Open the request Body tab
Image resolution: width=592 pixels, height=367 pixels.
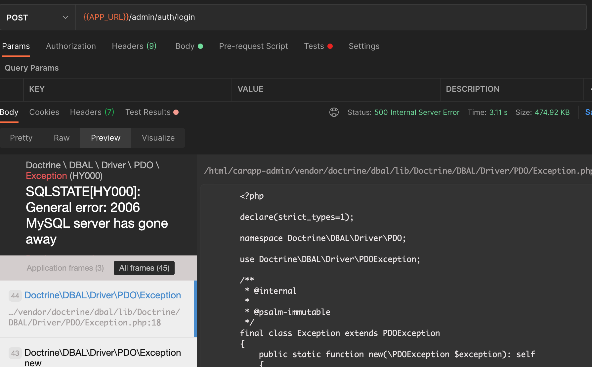pos(189,46)
